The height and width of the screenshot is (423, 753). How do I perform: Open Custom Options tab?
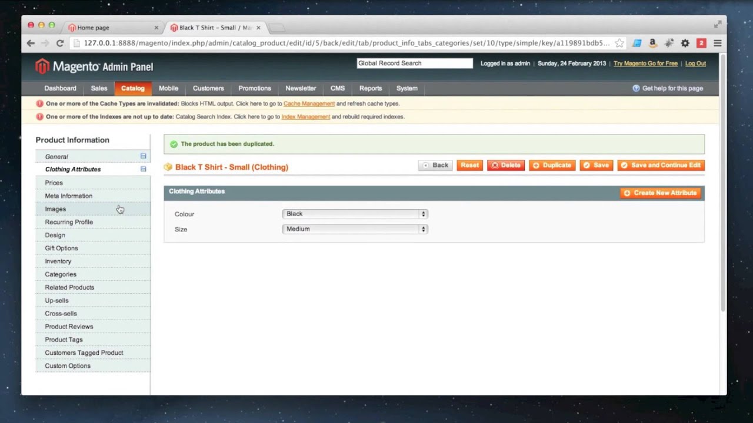(x=93, y=366)
